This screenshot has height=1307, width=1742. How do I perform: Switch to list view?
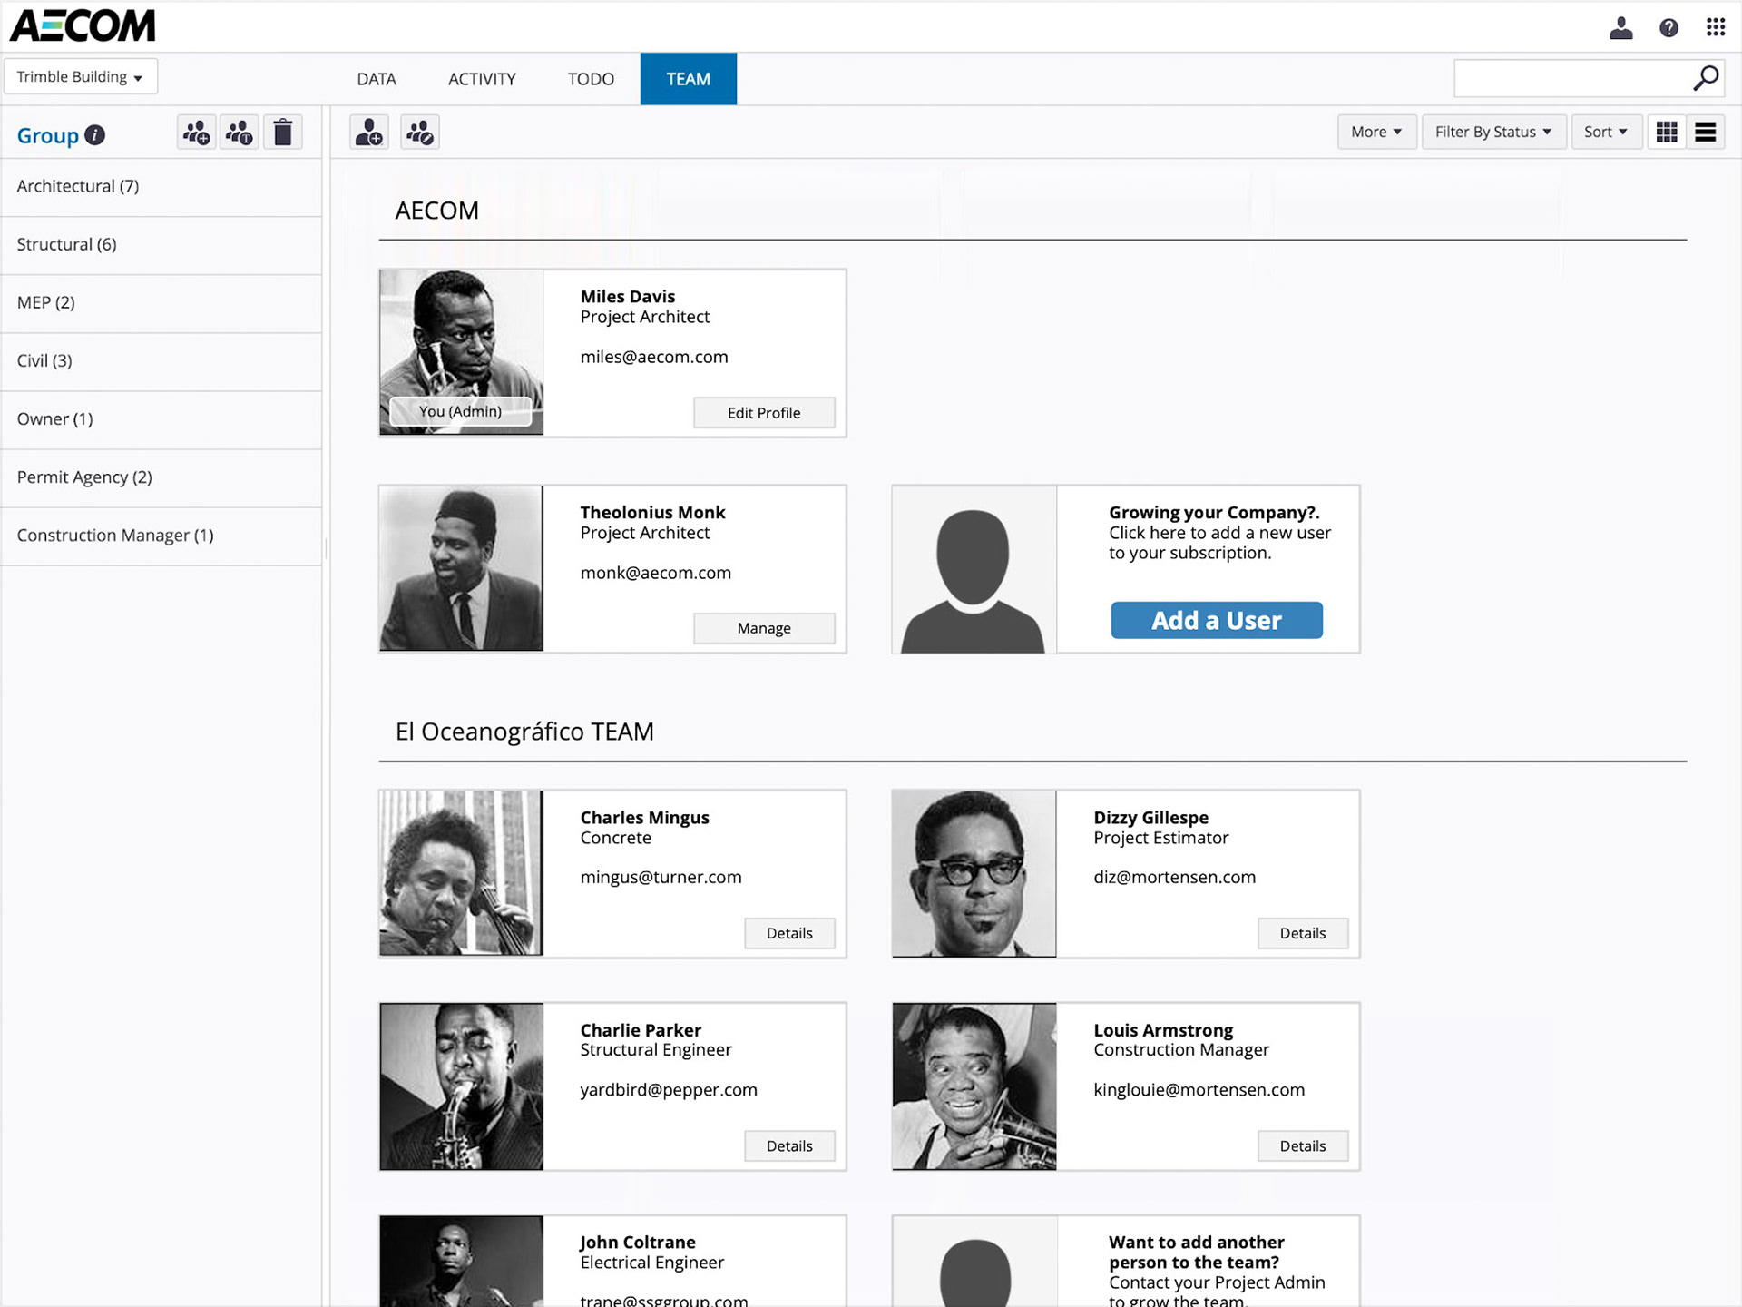[x=1705, y=133]
